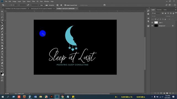Change screen mode icon in toolbox

tap(2, 81)
